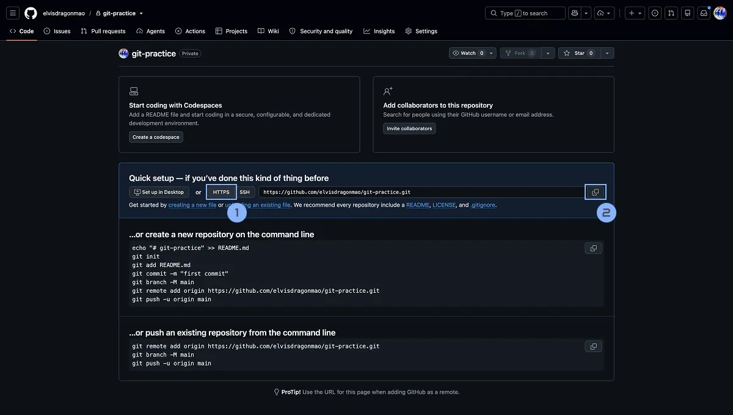Image resolution: width=733 pixels, height=415 pixels.
Task: Click Create a codespace button
Action: (156, 137)
